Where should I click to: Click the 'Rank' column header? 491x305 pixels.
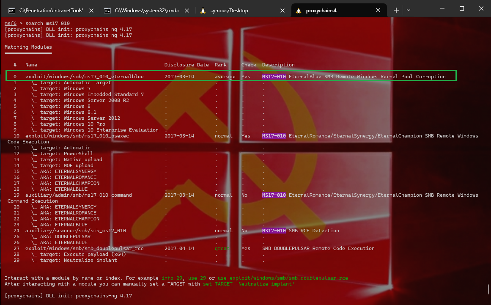click(x=220, y=65)
